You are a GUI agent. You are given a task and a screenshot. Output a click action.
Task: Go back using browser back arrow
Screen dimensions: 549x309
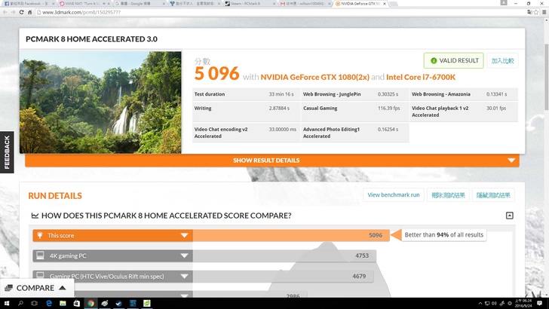point(5,12)
